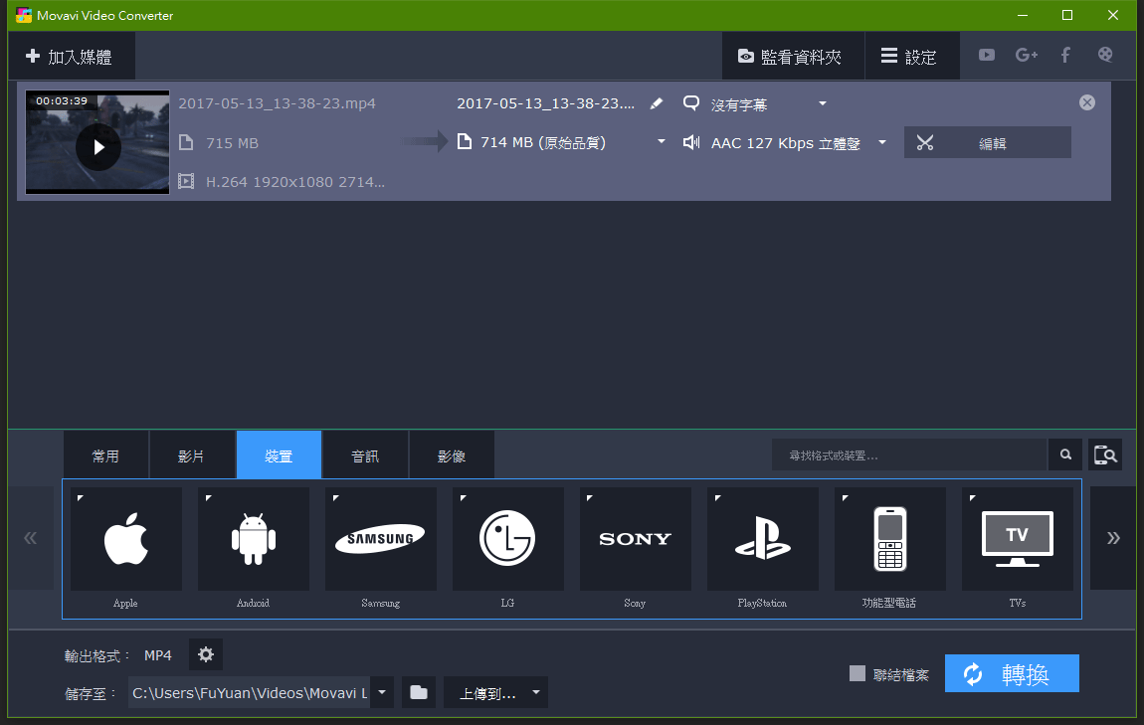Screen dimensions: 1144x725
Task: Select the Apple device preset icon
Action: 125,538
